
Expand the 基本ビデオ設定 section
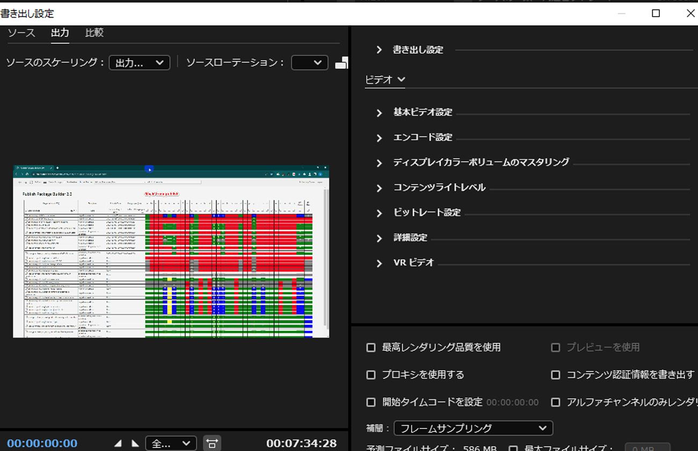point(380,112)
